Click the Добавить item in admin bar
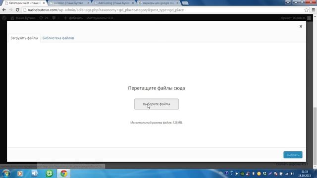 coord(73,18)
